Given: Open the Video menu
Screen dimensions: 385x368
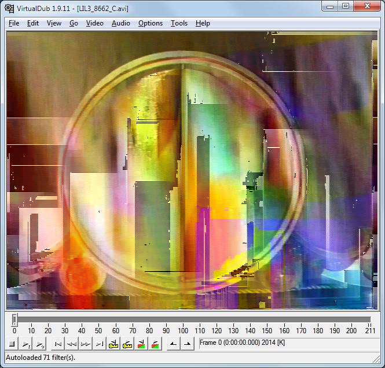Looking at the screenshot, I should coord(95,23).
